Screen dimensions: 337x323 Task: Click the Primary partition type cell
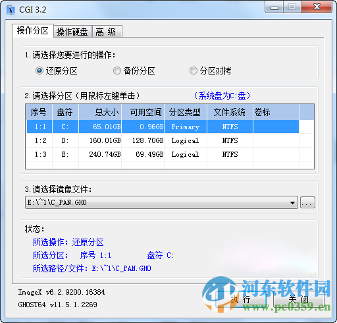click(186, 127)
